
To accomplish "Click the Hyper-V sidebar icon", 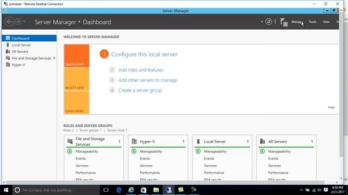I will [8, 64].
